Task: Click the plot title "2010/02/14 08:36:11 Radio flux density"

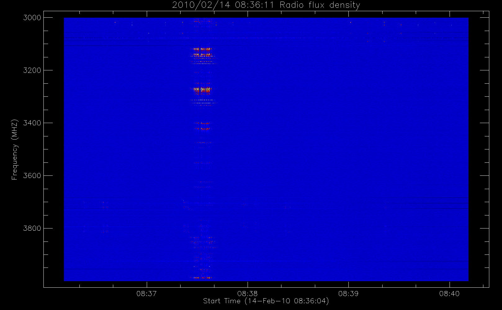Action: coord(266,5)
